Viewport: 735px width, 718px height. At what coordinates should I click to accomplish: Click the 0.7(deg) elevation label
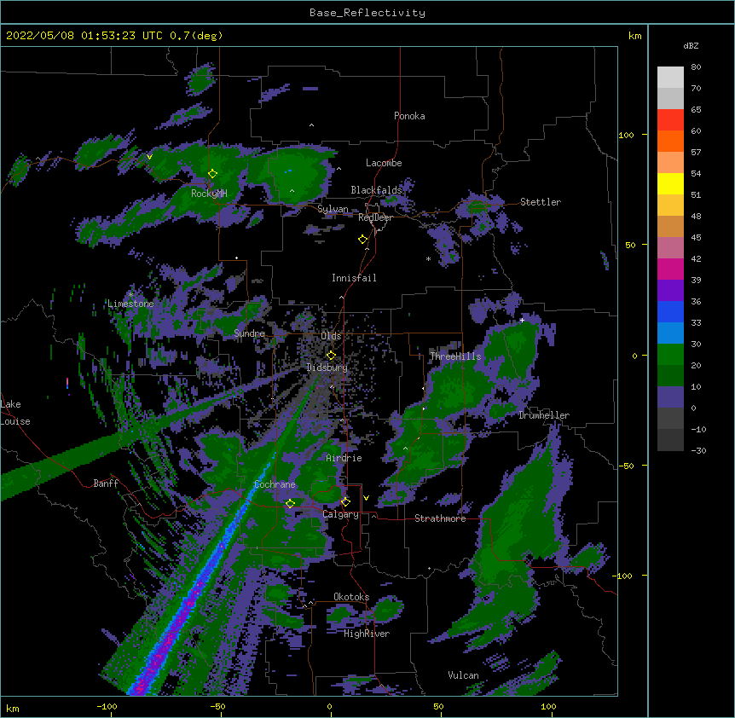tap(196, 36)
